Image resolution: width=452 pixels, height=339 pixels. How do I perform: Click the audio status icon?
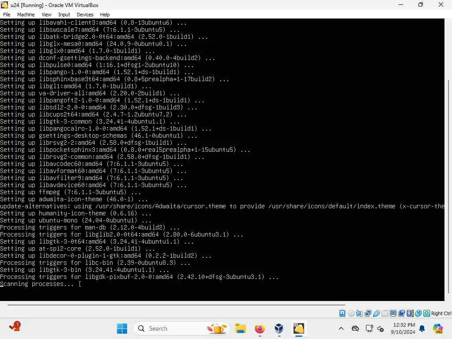click(359, 313)
